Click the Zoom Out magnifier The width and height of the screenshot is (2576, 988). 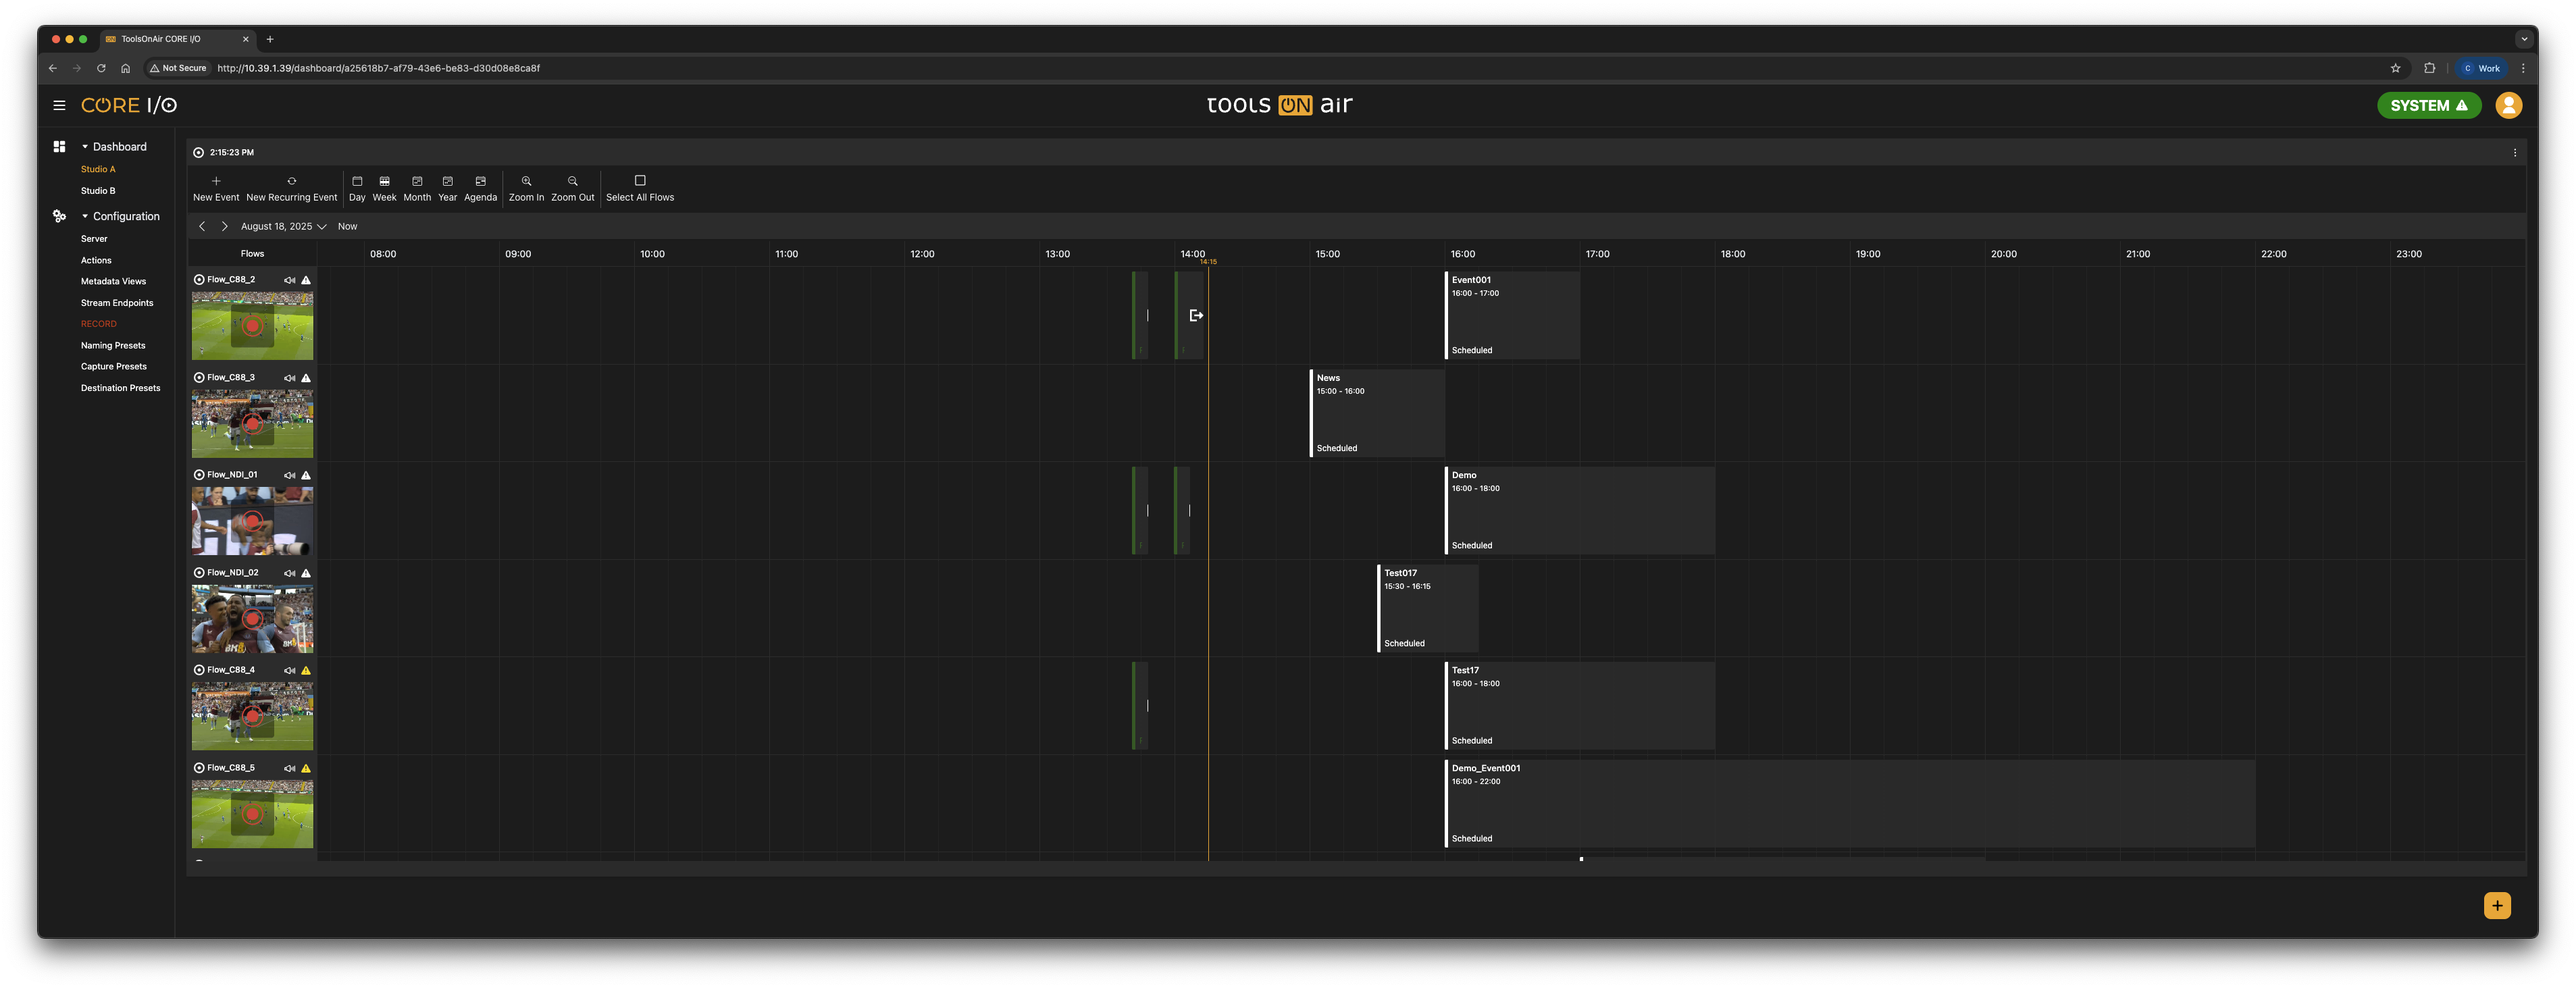coord(572,182)
